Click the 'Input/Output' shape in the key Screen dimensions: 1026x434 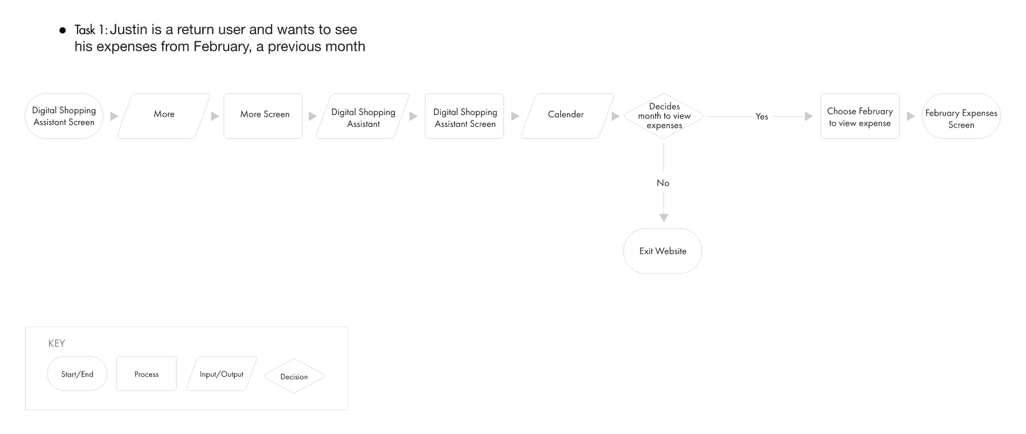(221, 374)
